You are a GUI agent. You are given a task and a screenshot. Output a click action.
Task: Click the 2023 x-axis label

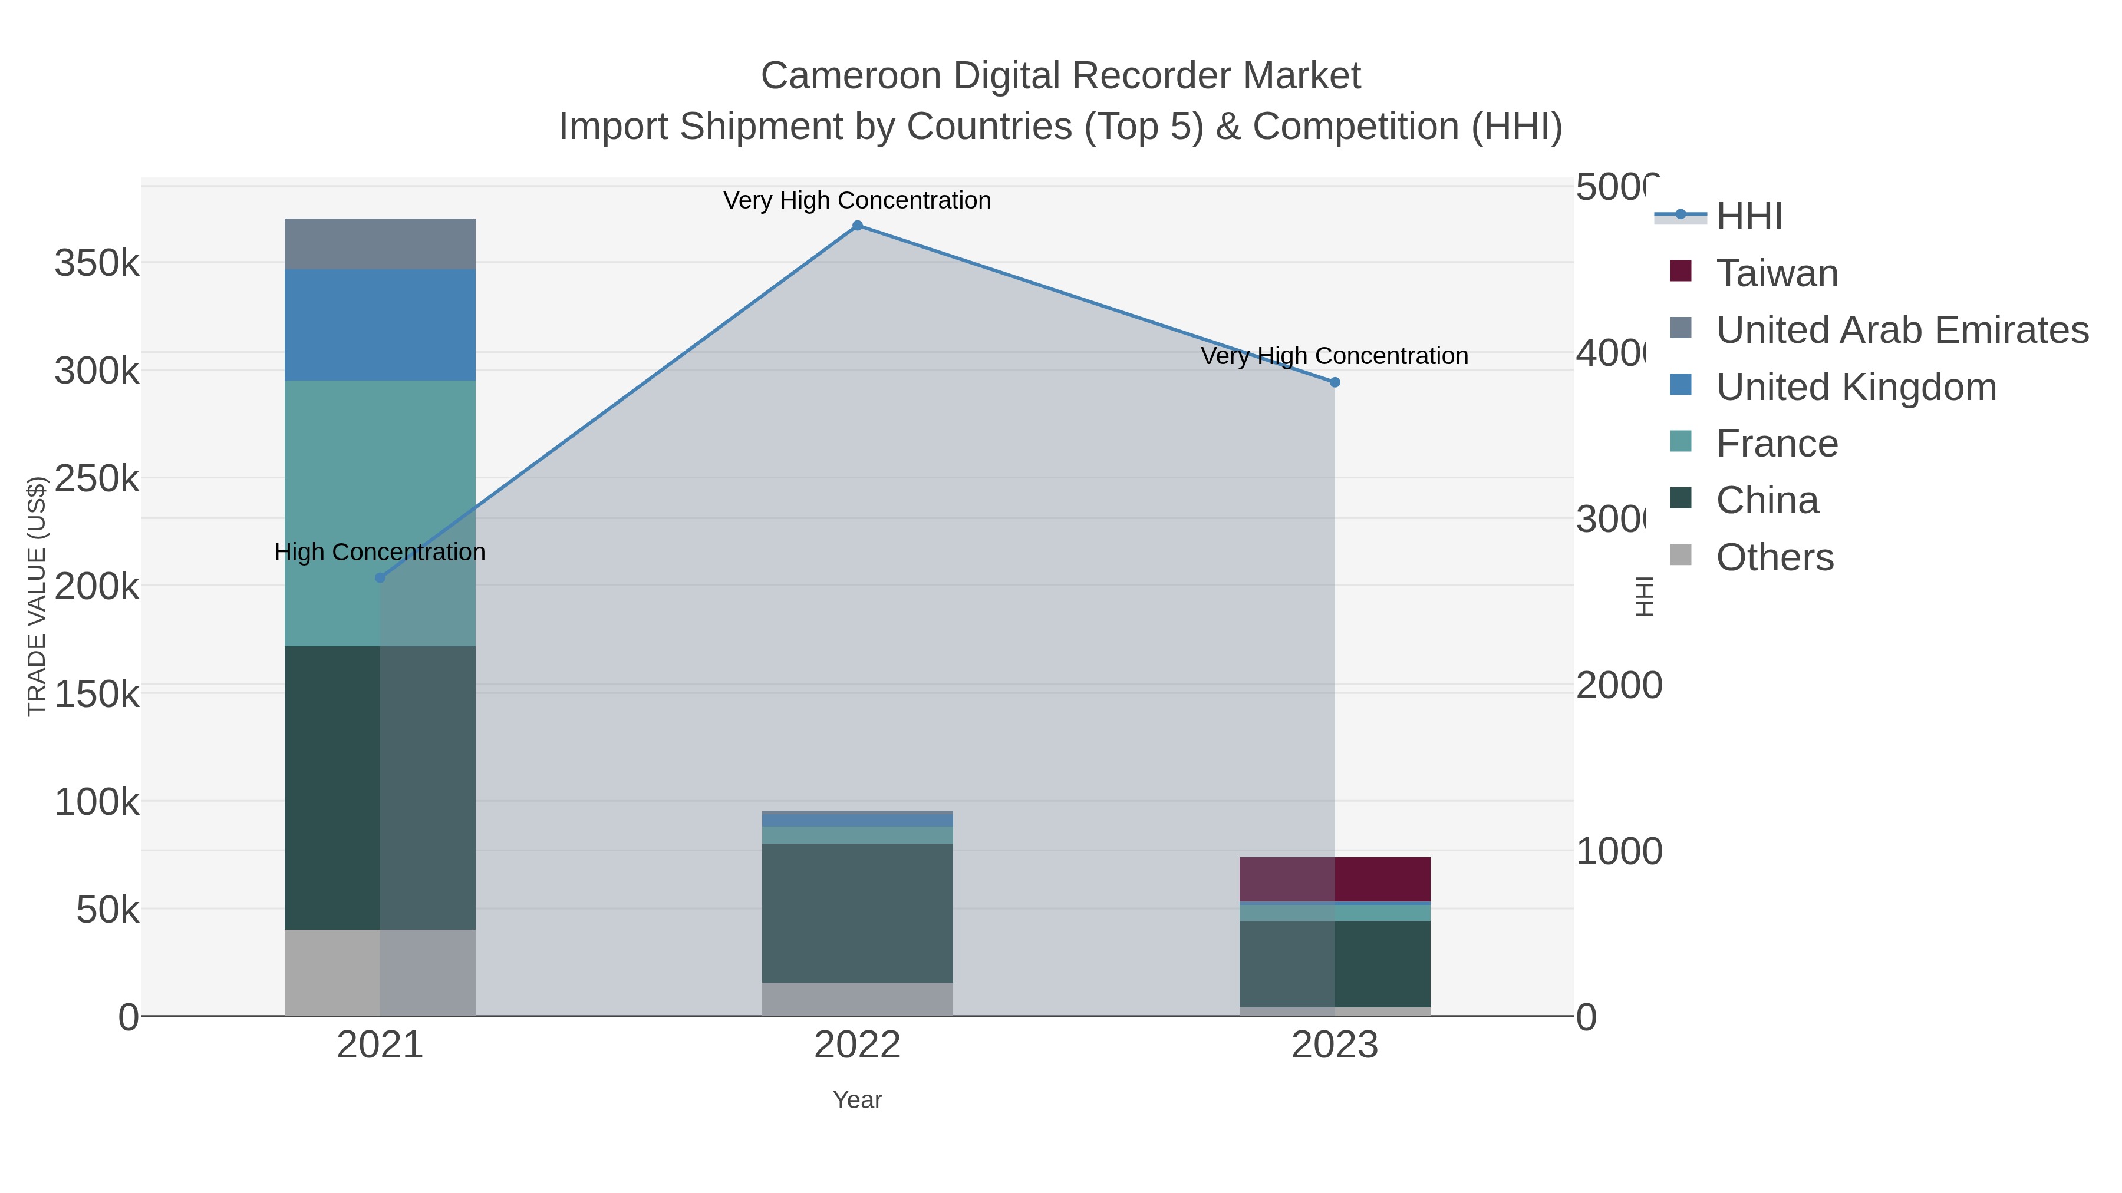[x=1335, y=1046]
